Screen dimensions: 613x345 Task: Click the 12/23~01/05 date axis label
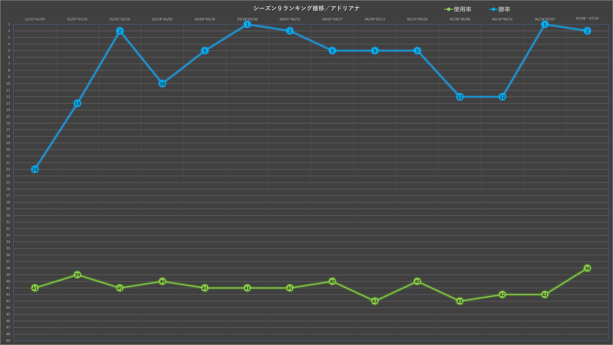click(35, 19)
